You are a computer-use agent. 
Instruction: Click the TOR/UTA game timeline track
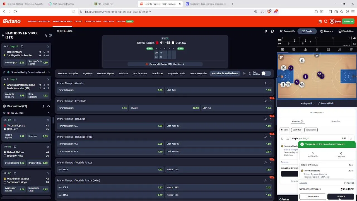point(316,42)
